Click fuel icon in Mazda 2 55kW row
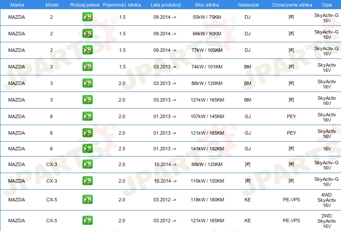This screenshot has height=231, width=341. point(87,17)
